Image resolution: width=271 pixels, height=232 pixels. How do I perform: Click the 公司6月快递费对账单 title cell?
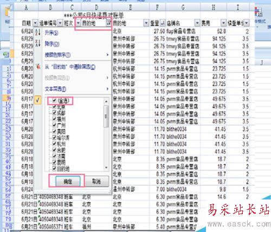94,16
